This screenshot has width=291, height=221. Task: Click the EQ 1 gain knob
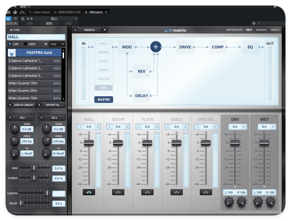pos(15,128)
